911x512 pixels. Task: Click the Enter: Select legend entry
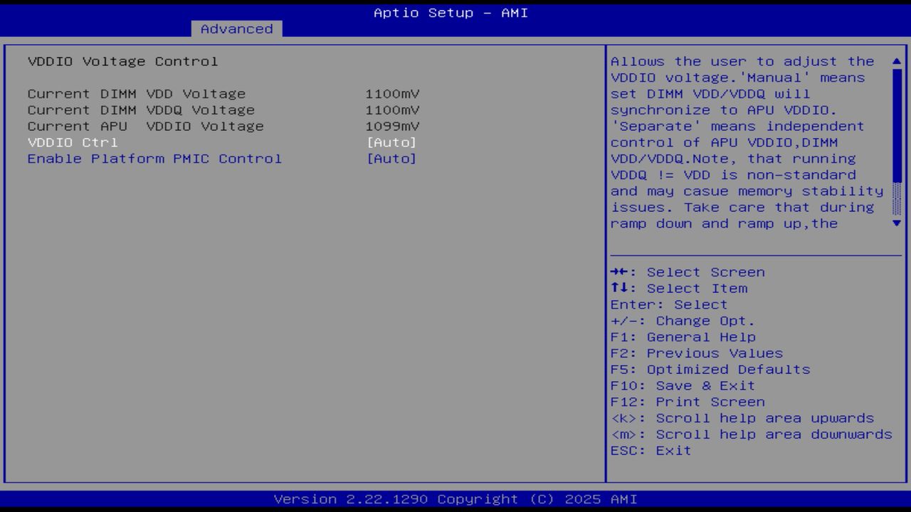(x=669, y=304)
